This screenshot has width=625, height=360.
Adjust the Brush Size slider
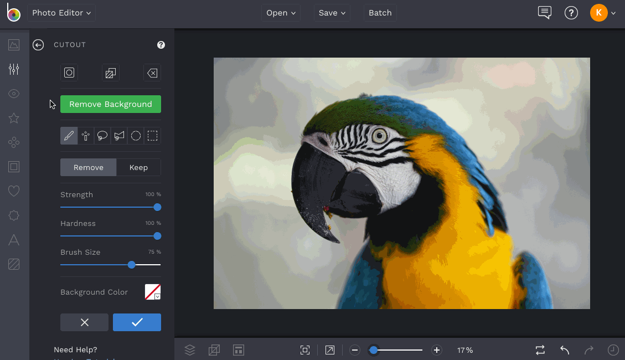coord(111,265)
